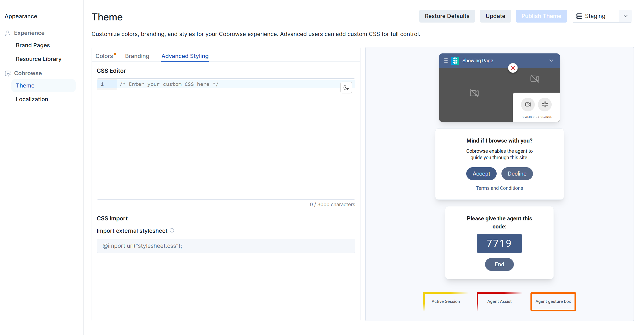Viewport: 643px width, 335px height.
Task: Click the Active Session yellow border swatch
Action: click(x=446, y=301)
